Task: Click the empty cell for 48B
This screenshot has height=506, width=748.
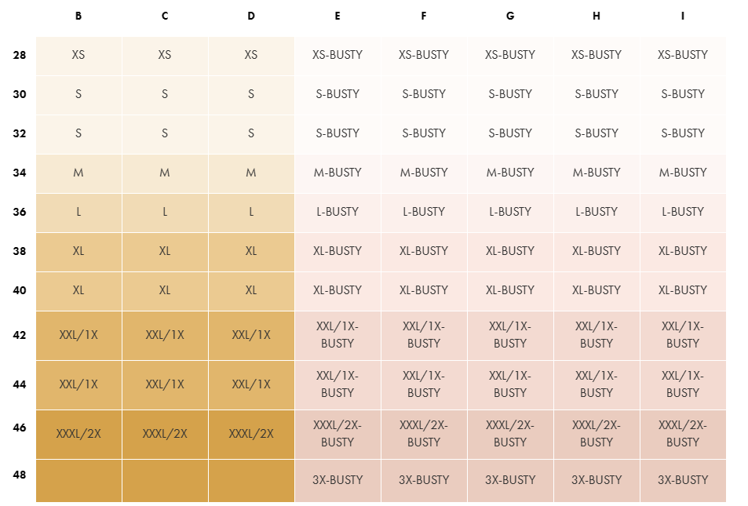Action: (x=78, y=480)
